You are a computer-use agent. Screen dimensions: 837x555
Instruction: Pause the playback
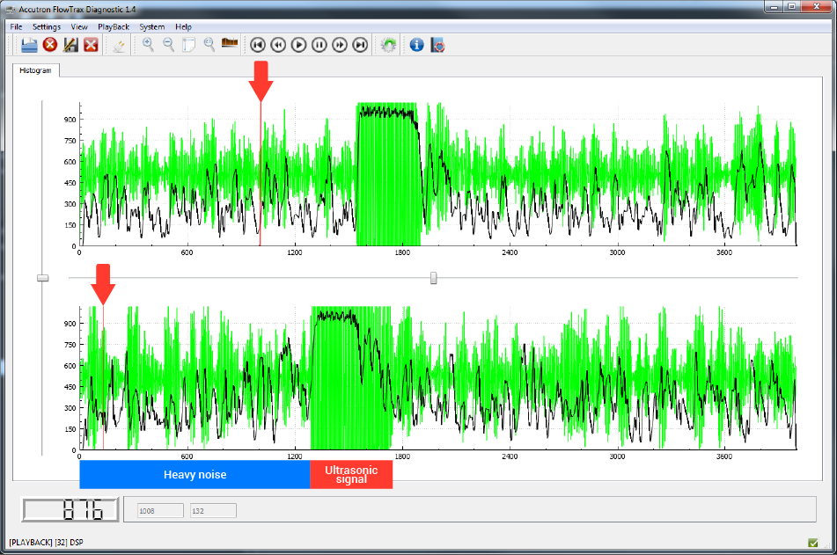(x=319, y=44)
